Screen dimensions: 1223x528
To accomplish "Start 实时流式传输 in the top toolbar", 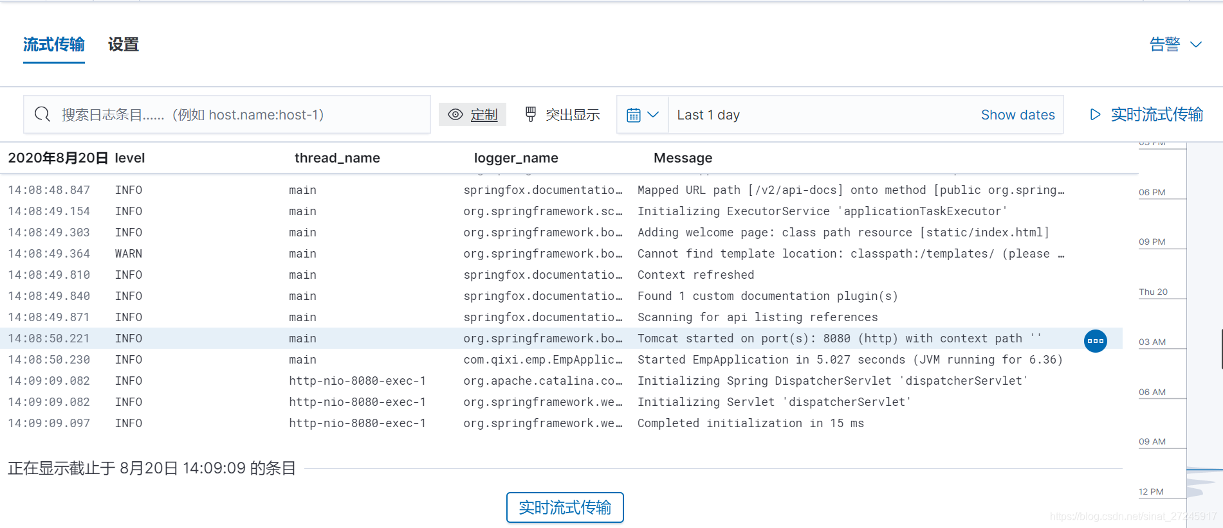I will pos(1146,114).
